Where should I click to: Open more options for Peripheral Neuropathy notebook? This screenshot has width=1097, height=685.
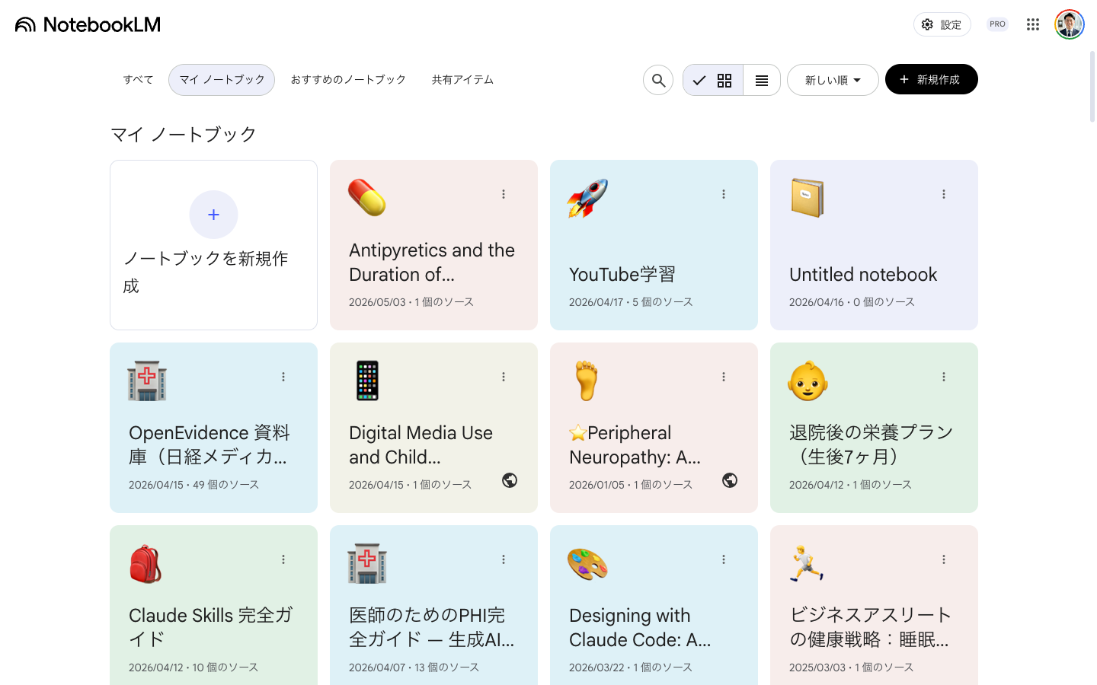click(724, 377)
